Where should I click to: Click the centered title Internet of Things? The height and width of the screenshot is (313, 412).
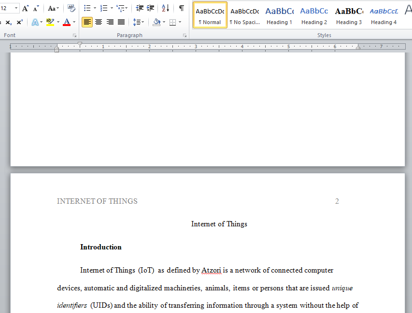click(x=219, y=224)
